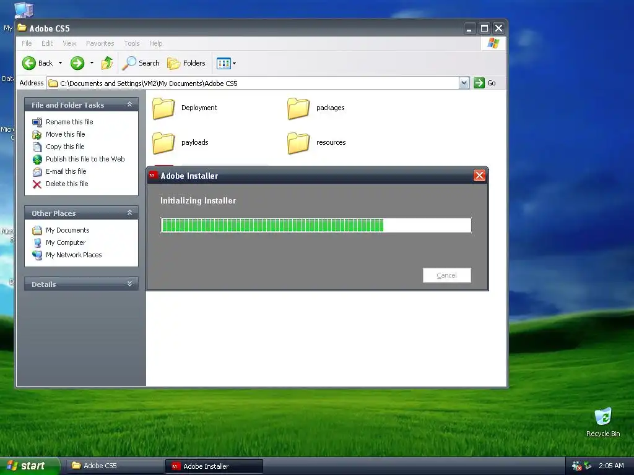Click the taskbar clock showing 2:05 AM
The image size is (634, 475).
611,466
